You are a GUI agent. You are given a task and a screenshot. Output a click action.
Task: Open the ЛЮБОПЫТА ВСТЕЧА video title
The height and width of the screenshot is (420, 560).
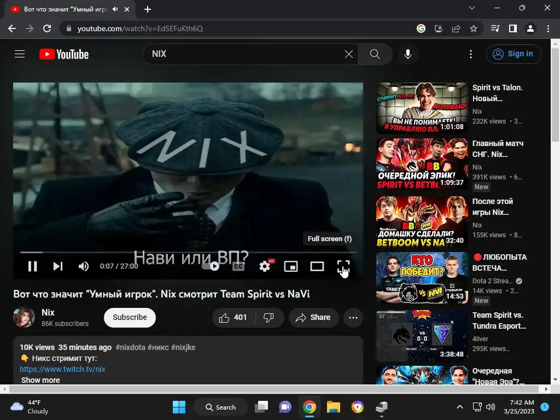[x=500, y=262]
